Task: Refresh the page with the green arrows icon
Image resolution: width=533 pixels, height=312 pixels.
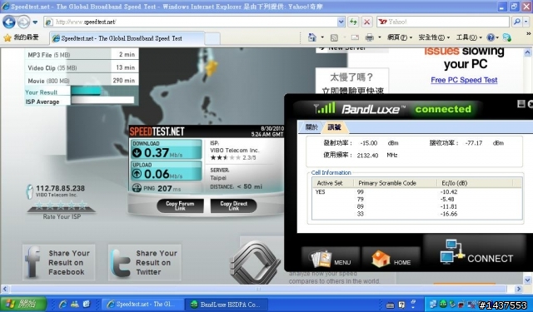Action: (353, 22)
